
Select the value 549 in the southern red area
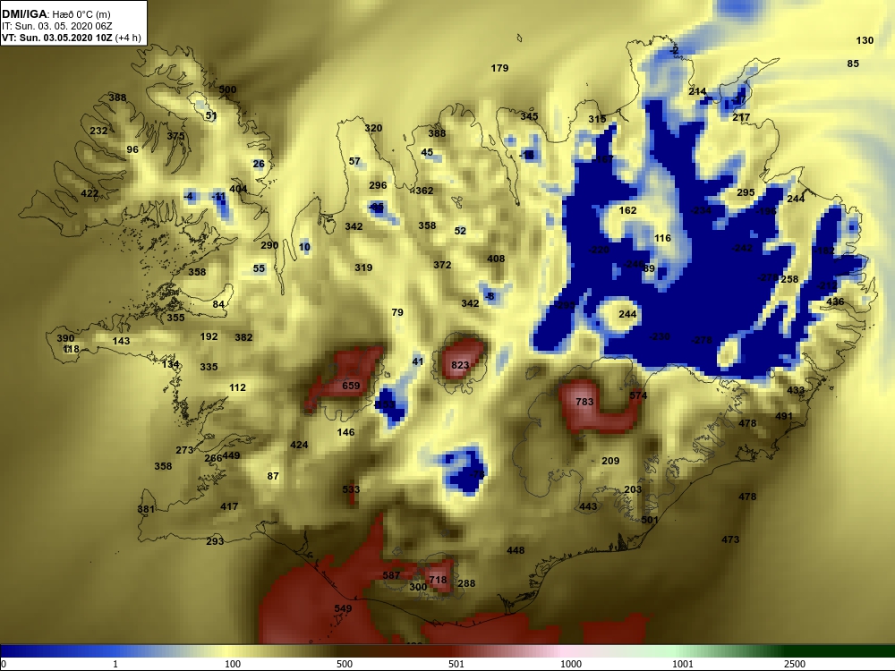[343, 608]
